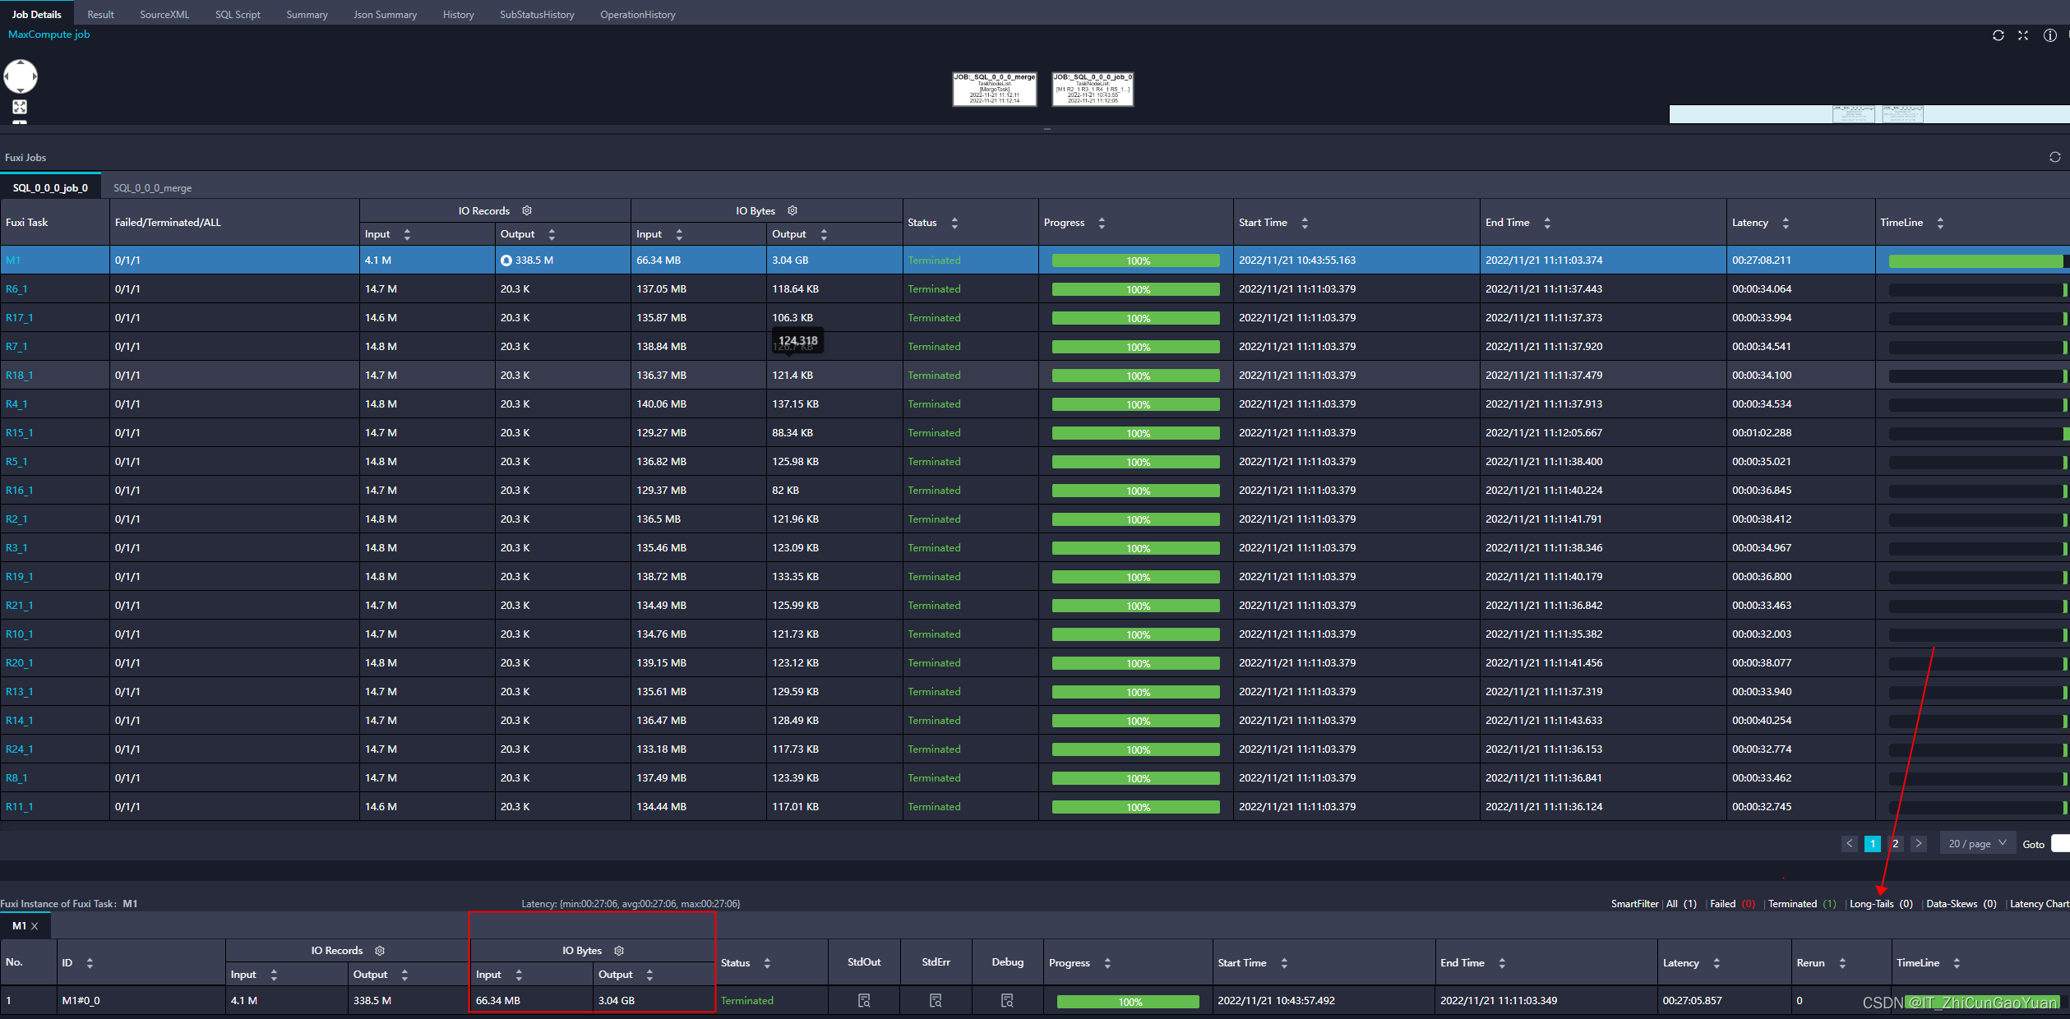Click the SQL_0_0_0_job_0 node in graph
Screen dimensions: 2070x1019
tap(1093, 89)
